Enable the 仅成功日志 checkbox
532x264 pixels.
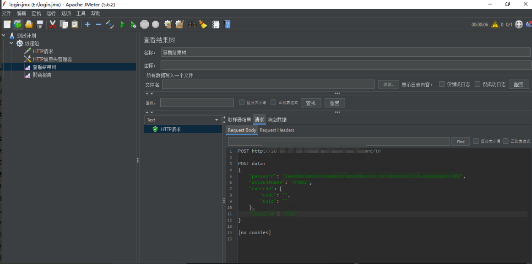click(x=478, y=84)
